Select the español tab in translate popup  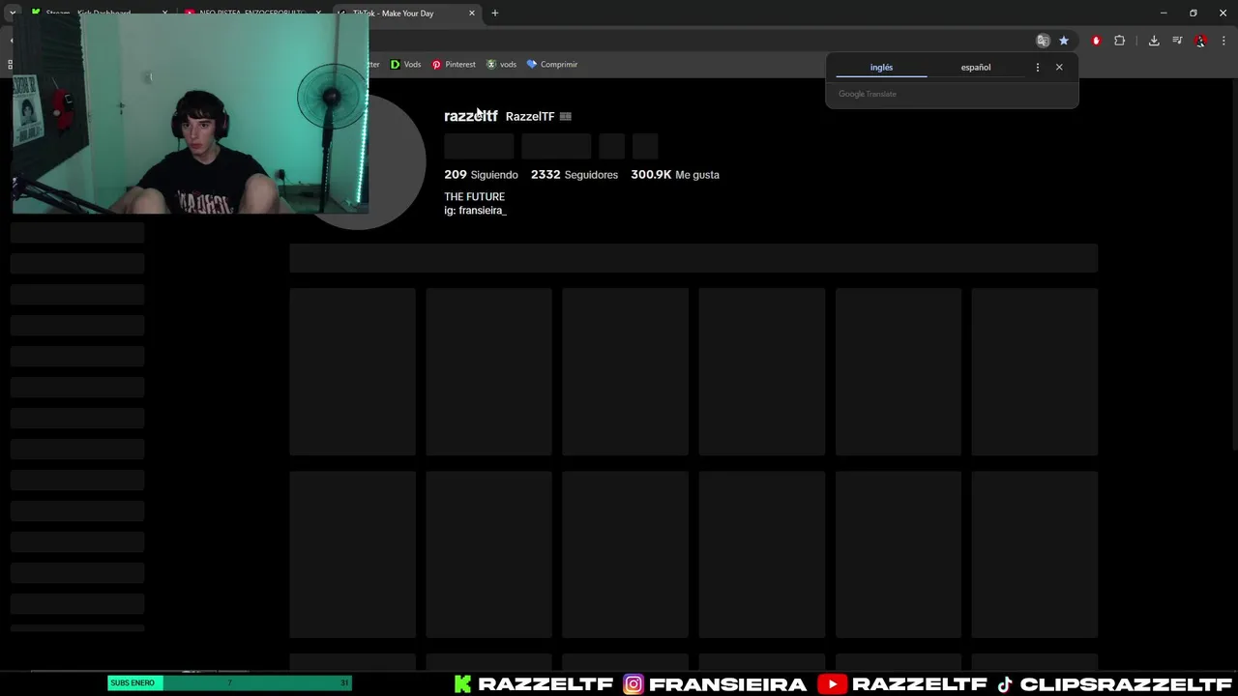(x=976, y=68)
